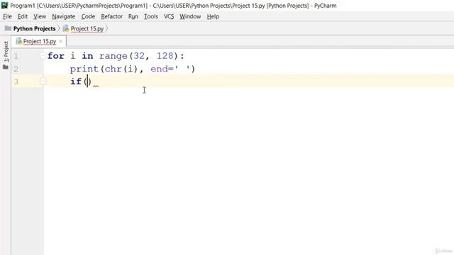Open the 1: Project tool window
454x255 pixels.
point(6,51)
